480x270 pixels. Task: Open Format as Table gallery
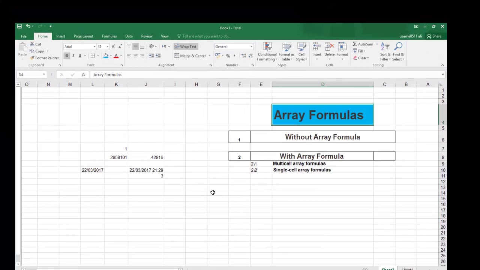click(286, 52)
